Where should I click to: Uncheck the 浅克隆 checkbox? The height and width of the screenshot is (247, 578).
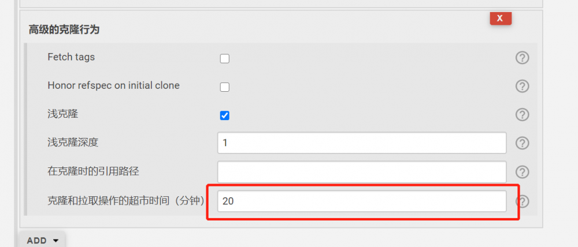[x=225, y=115]
